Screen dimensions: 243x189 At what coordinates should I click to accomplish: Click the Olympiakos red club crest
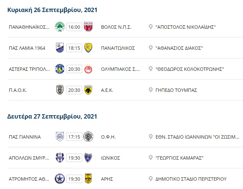(88, 69)
